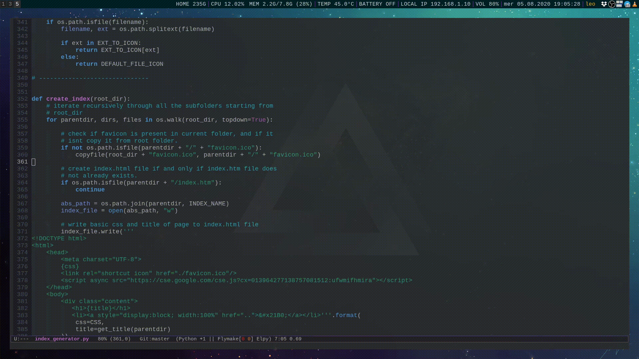
Task: Click "os.path.splitext(filename)" on line 342
Action: (x=167, y=29)
